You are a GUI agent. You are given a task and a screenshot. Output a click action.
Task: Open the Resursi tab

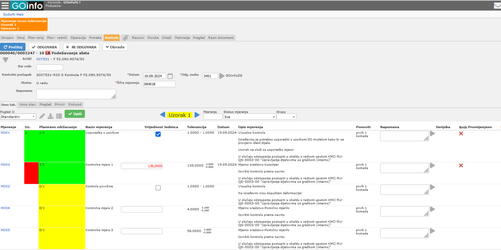pos(138,37)
